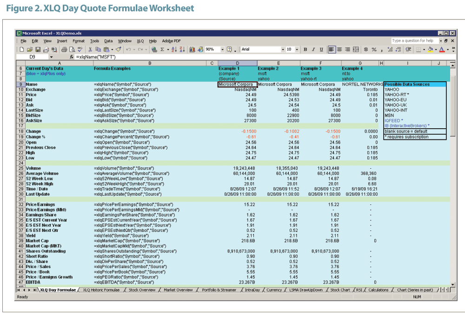Click the Redo arrow icon
Image resolution: width=465 pixels, height=316 pixels.
coord(140,50)
